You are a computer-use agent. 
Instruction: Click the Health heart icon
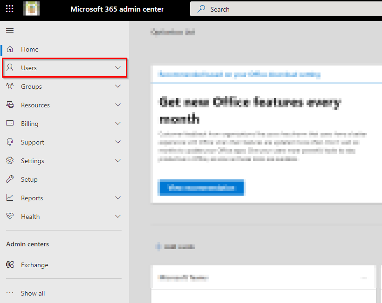10,216
